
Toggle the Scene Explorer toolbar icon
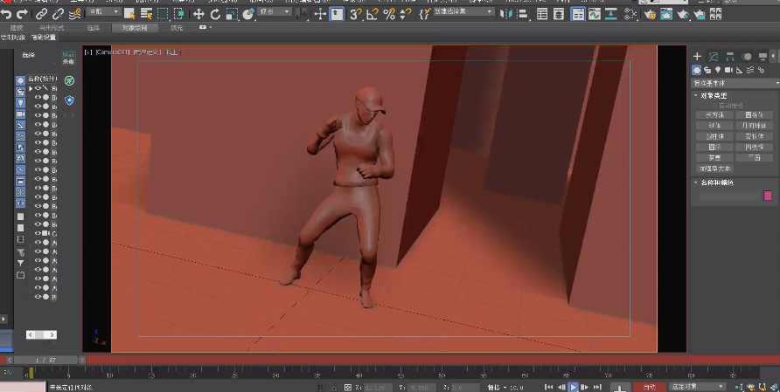542,14
